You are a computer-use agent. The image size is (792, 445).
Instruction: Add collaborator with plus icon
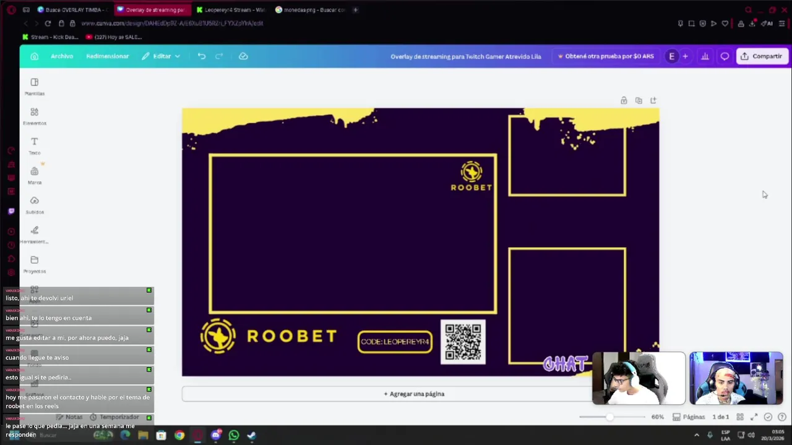pyautogui.click(x=685, y=56)
